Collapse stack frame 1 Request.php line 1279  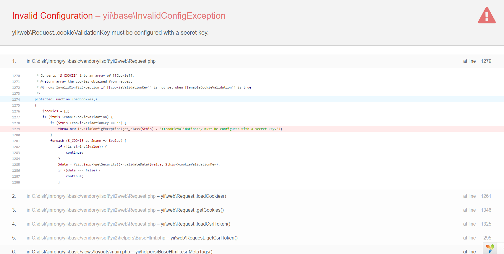[252, 61]
